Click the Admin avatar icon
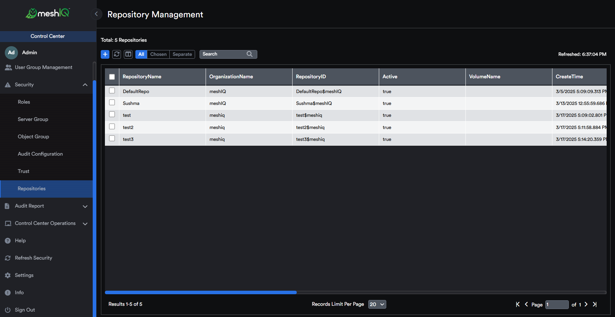This screenshot has height=317, width=615. click(11, 52)
